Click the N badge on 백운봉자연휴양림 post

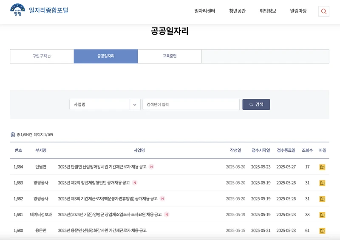click(x=162, y=199)
